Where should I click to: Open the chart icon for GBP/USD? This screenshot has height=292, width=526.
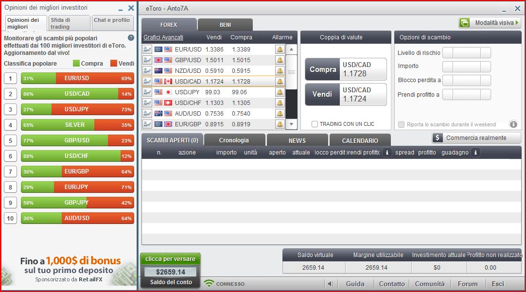(x=147, y=60)
